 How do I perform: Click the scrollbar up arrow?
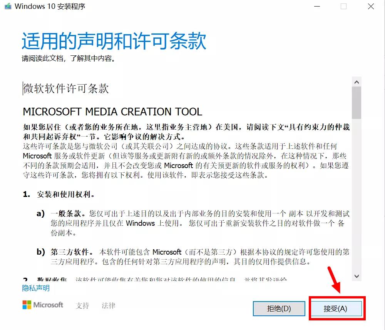click(x=357, y=81)
